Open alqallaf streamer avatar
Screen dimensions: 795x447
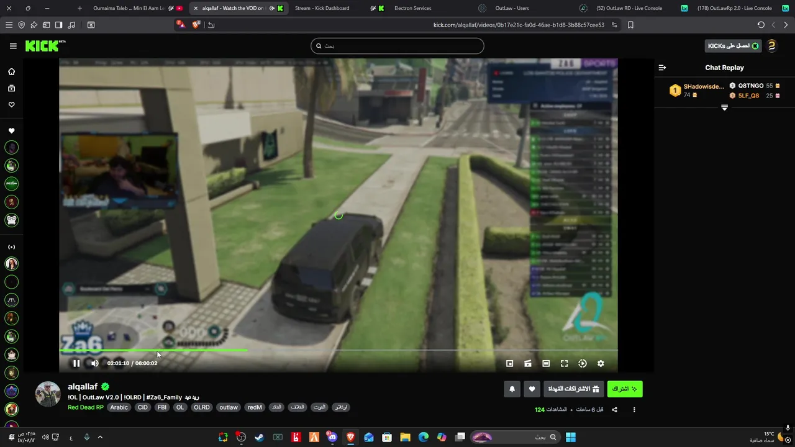[48, 394]
